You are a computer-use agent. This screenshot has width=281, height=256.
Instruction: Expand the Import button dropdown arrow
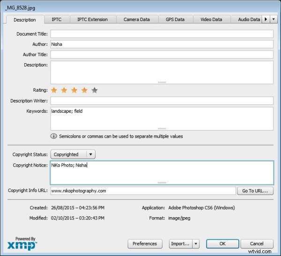click(x=196, y=244)
